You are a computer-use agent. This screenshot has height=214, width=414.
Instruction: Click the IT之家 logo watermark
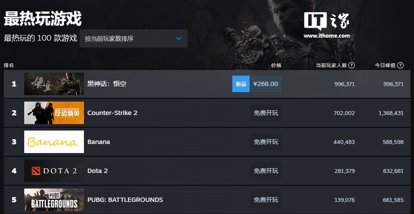[x=326, y=20]
